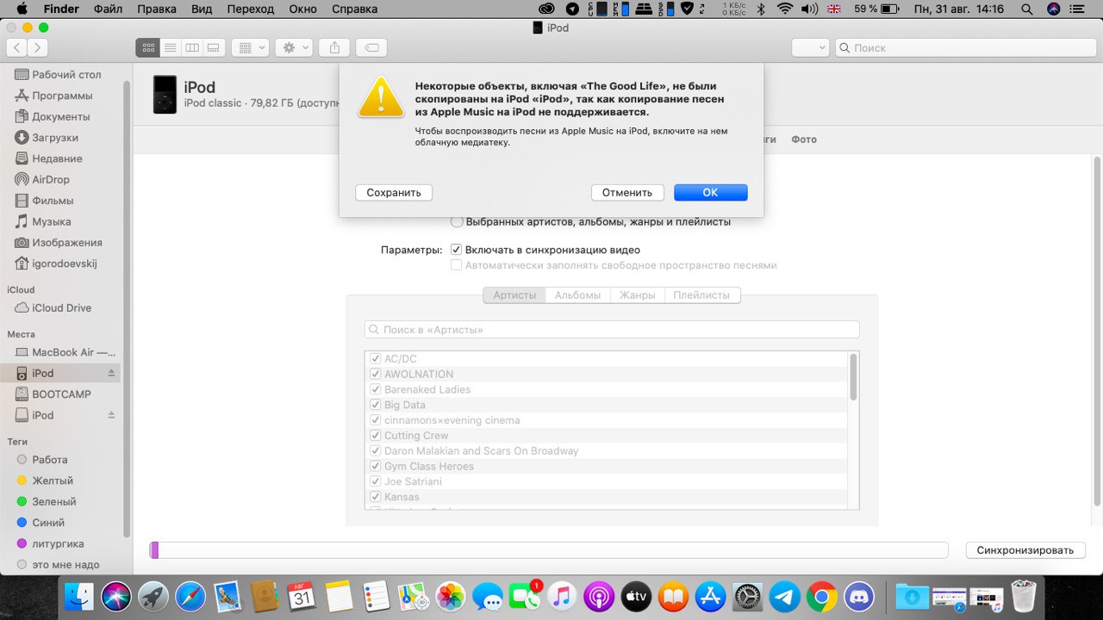Open the Фото tab
Viewport: 1103px width, 620px height.
(x=804, y=139)
